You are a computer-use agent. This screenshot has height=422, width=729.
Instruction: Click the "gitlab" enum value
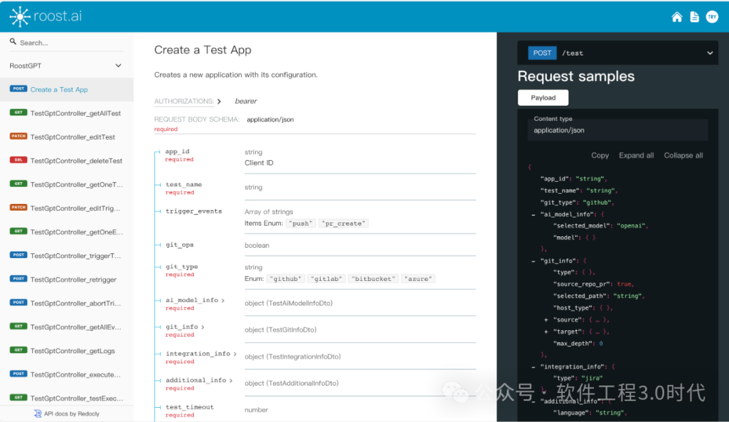click(x=327, y=279)
